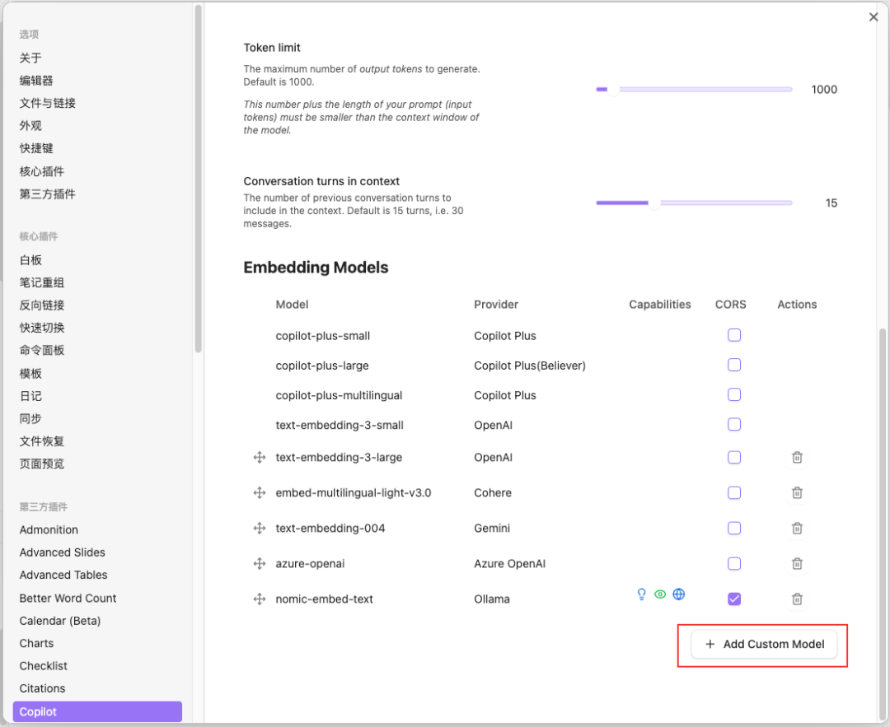The width and height of the screenshot is (890, 727).
Task: Click the Embedding Models heading
Action: click(316, 267)
